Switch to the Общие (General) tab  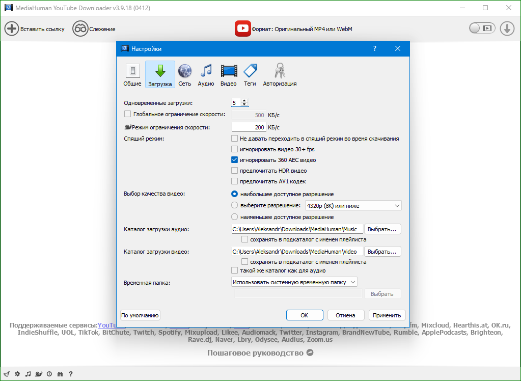[132, 74]
